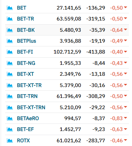132x146 pixels.
Task: Open the ROTX index link
Action: click(x=23, y=141)
